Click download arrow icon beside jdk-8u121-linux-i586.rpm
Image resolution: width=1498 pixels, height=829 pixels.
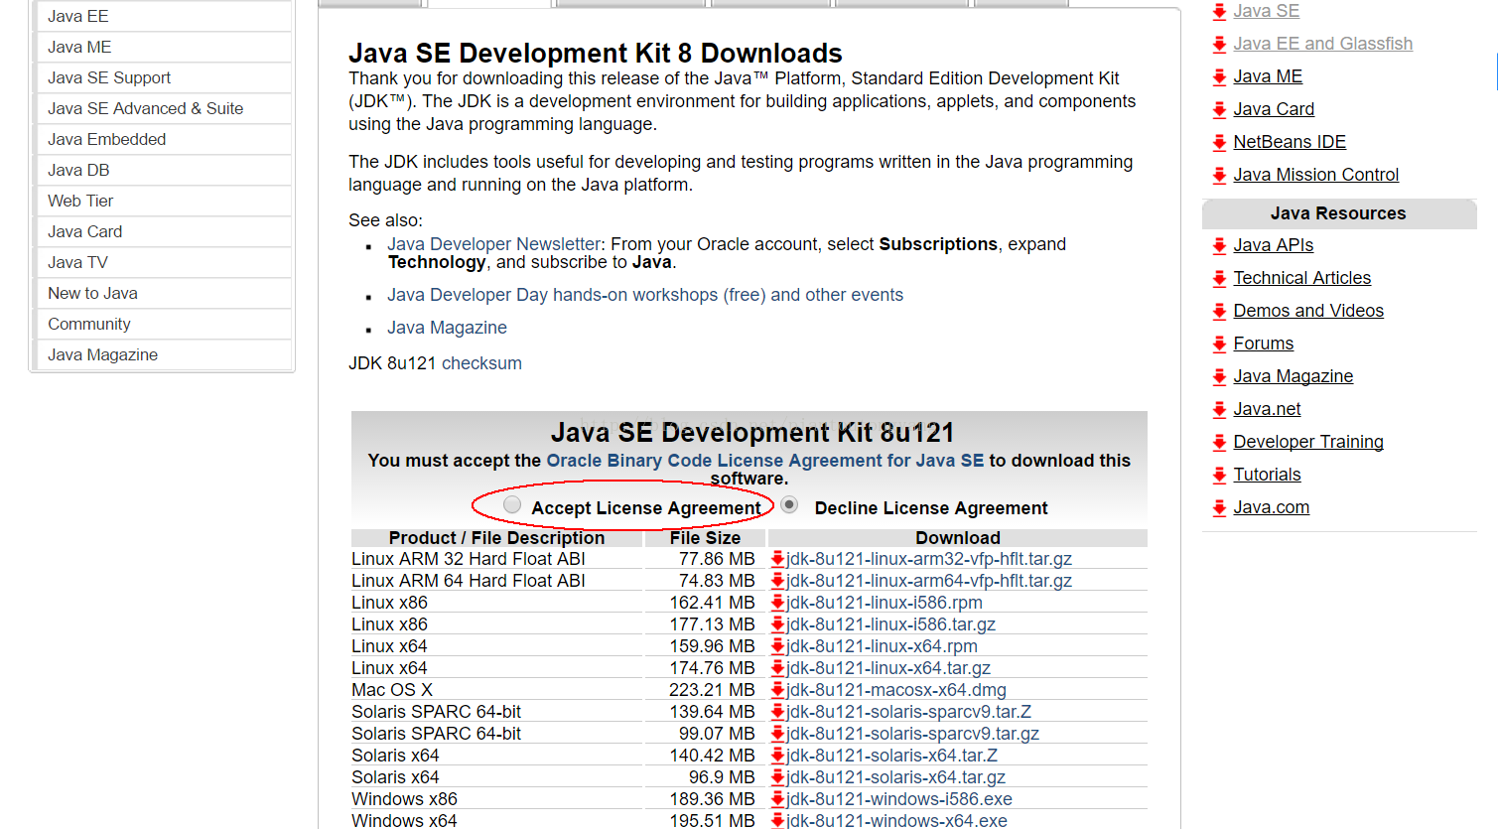coord(777,603)
